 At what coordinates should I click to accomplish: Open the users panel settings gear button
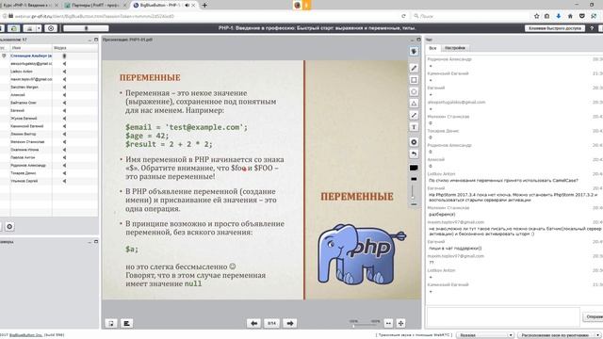click(9, 227)
